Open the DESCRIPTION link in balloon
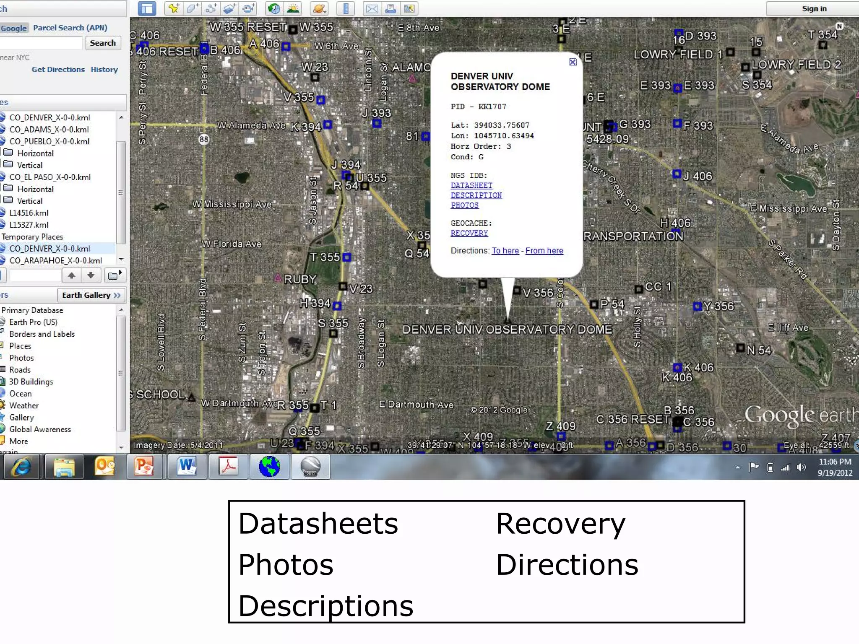This screenshot has width=859, height=644. (476, 195)
